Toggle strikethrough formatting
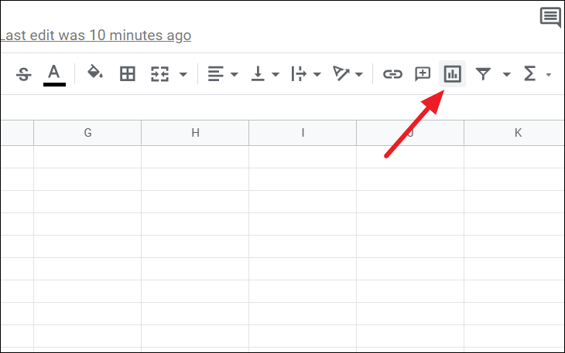The height and width of the screenshot is (353, 565). [24, 74]
